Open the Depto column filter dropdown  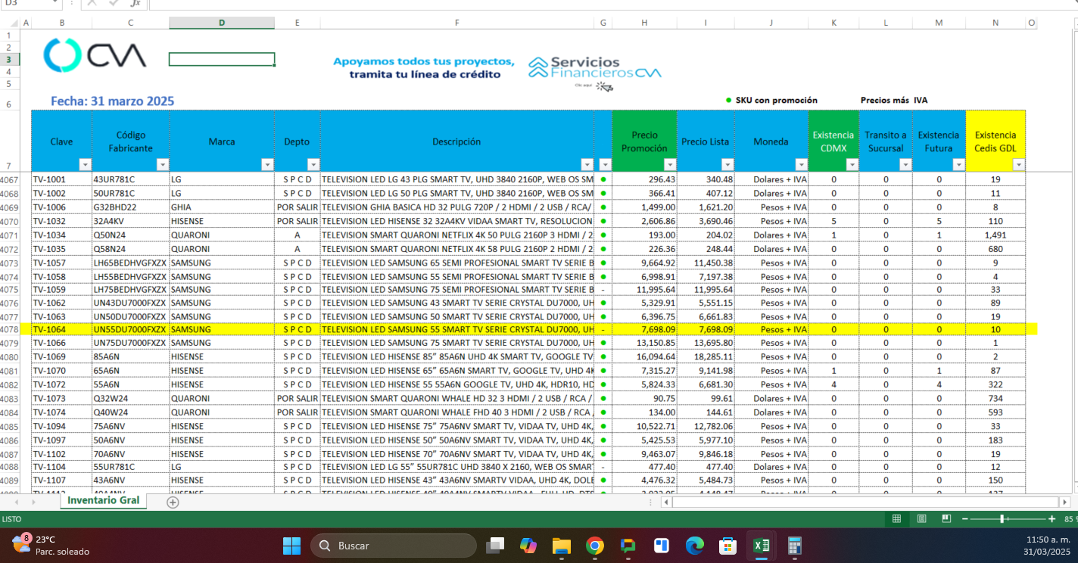313,164
